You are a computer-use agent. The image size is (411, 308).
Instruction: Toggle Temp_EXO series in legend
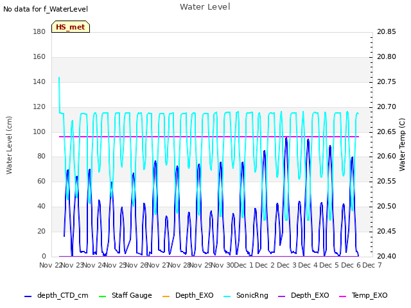coord(363,295)
